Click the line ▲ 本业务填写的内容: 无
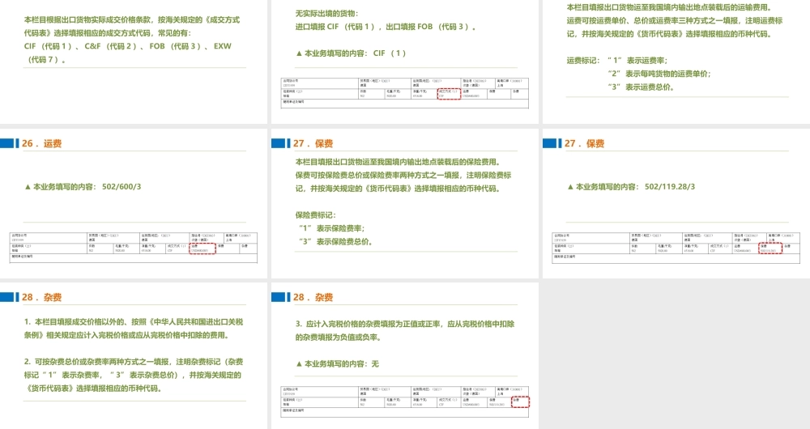810x429 pixels. pyautogui.click(x=337, y=364)
